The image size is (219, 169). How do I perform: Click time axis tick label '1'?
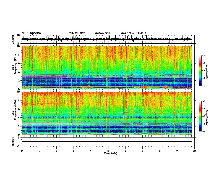point(39,151)
